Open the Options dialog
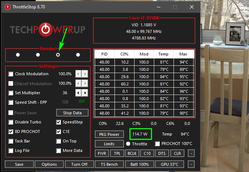 [x=49, y=164]
